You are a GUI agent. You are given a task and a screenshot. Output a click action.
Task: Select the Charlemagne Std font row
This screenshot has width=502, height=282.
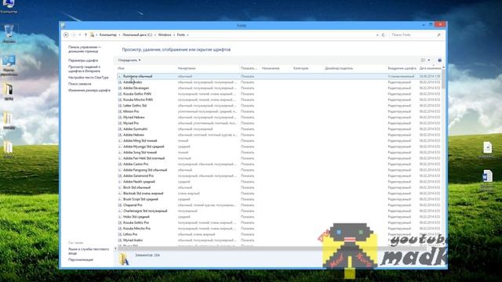[x=279, y=211]
